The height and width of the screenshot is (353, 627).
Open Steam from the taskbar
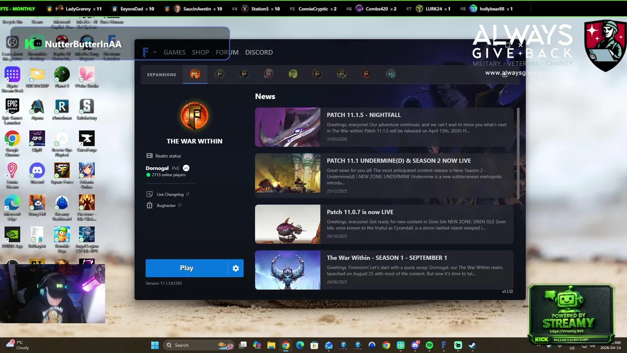click(472, 345)
